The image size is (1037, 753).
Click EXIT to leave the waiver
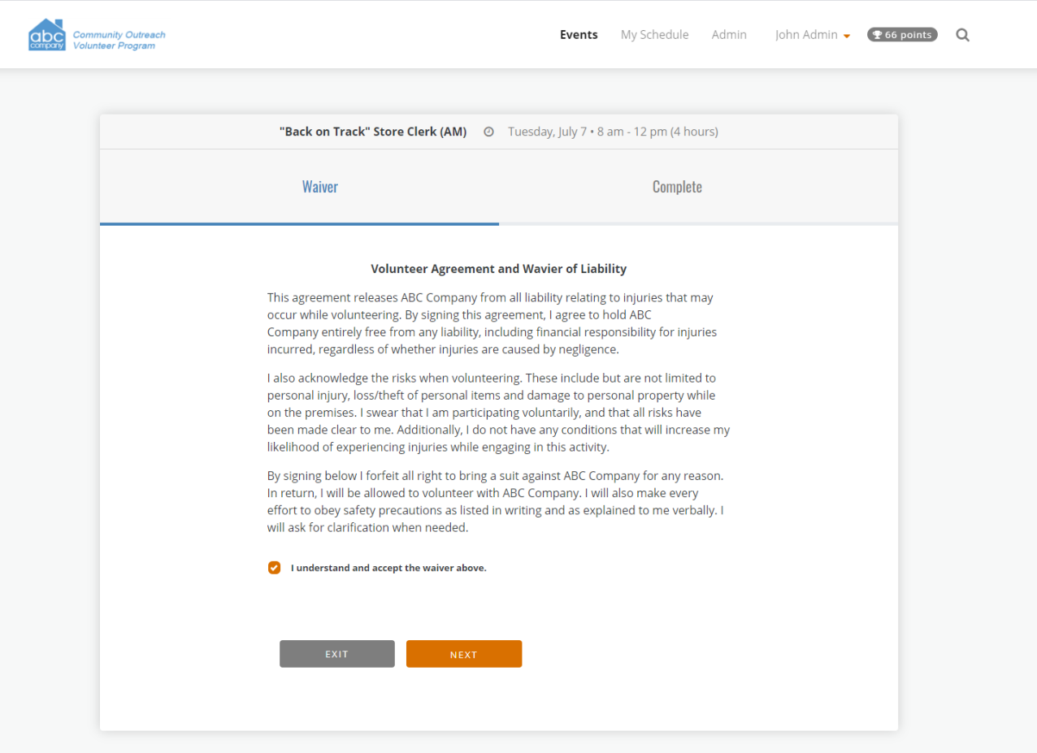tap(336, 653)
